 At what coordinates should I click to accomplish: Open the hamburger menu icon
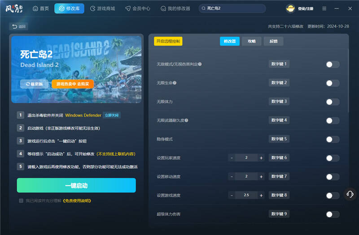coord(324,9)
